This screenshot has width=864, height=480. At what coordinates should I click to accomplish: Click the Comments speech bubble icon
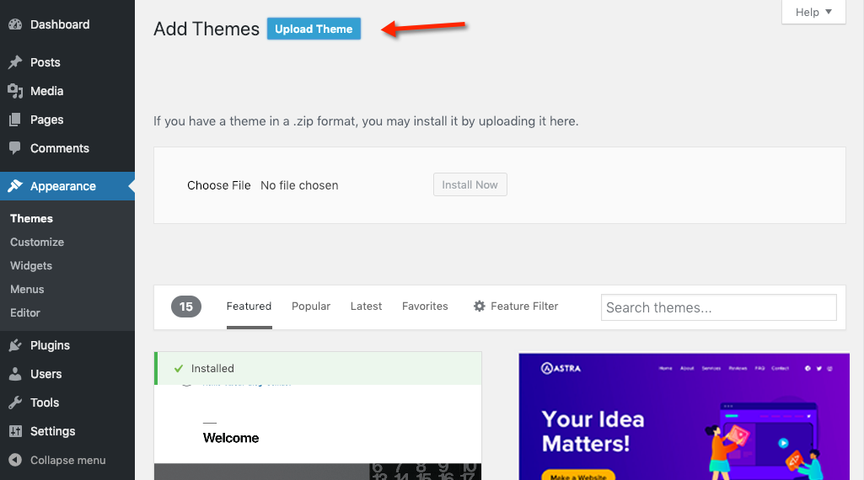15,148
